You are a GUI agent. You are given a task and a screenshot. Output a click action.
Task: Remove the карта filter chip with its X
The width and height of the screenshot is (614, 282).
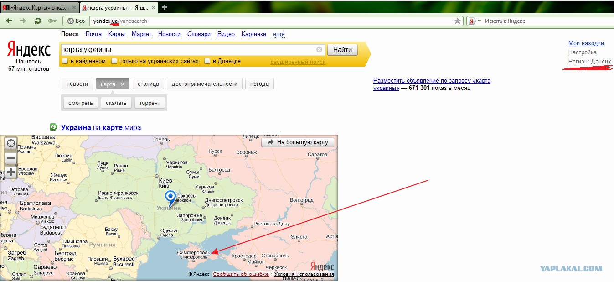(x=123, y=84)
